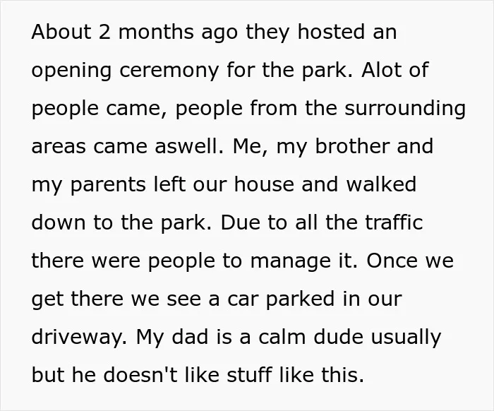Viewport: 494px width, 411px height.
Task: Click the word "usually" ending ninth line
Action: (x=406, y=338)
